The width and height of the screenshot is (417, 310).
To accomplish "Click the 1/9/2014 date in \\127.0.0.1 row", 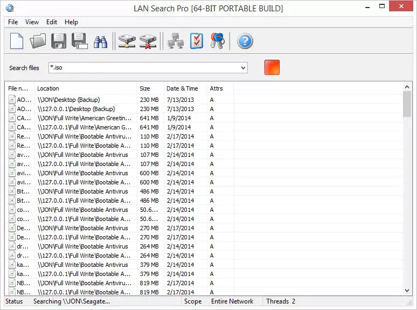I will point(179,127).
